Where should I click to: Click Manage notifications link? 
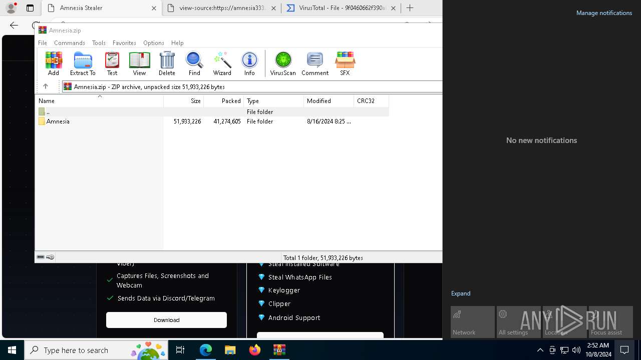pos(604,13)
